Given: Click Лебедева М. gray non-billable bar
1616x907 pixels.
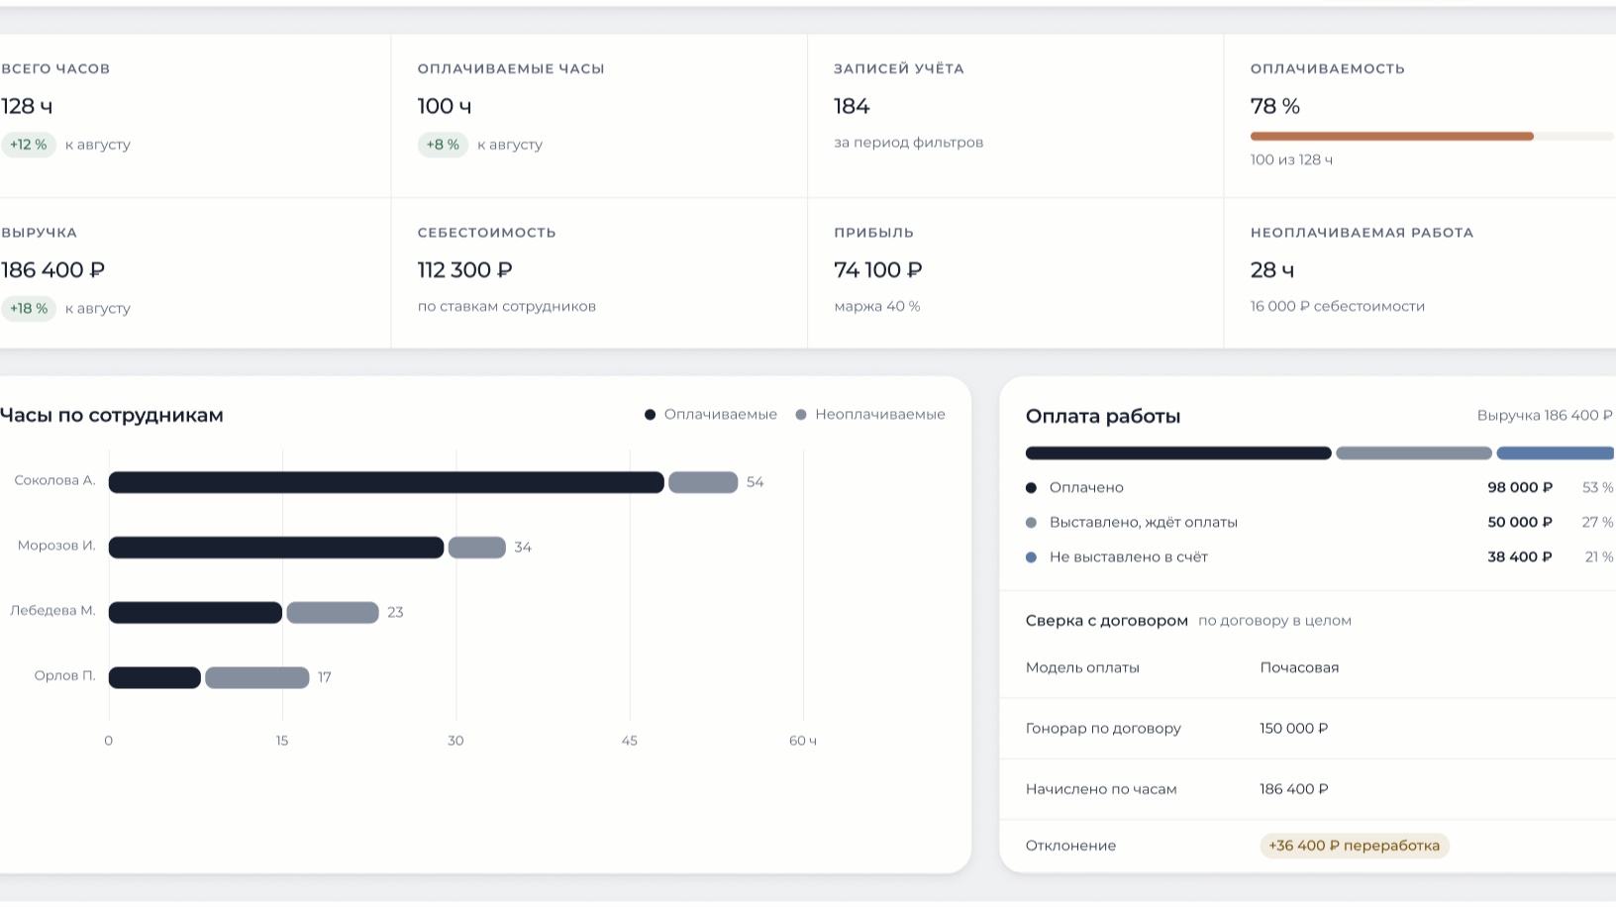Looking at the screenshot, I should [x=333, y=613].
